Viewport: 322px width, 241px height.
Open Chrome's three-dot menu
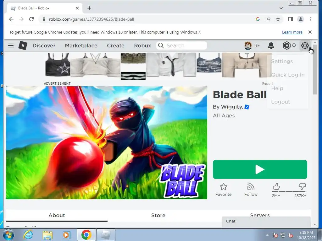coord(311,19)
